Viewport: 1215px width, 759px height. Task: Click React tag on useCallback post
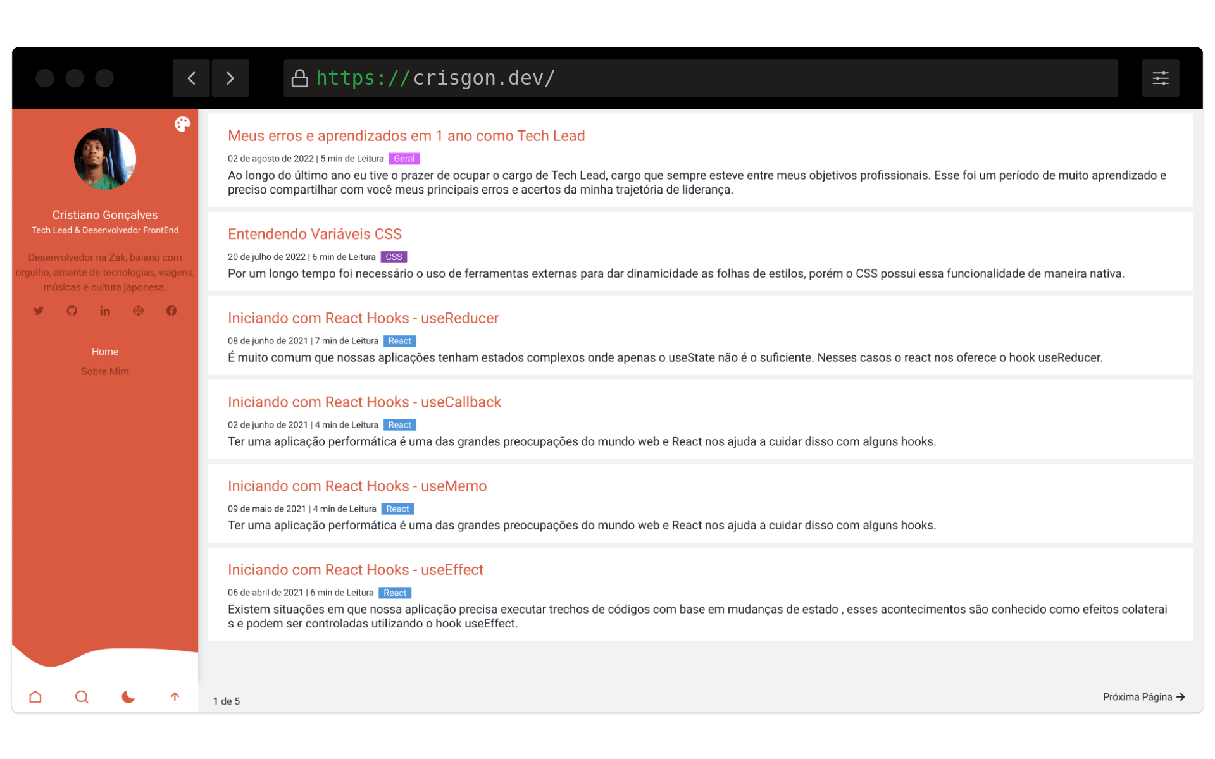(x=400, y=425)
